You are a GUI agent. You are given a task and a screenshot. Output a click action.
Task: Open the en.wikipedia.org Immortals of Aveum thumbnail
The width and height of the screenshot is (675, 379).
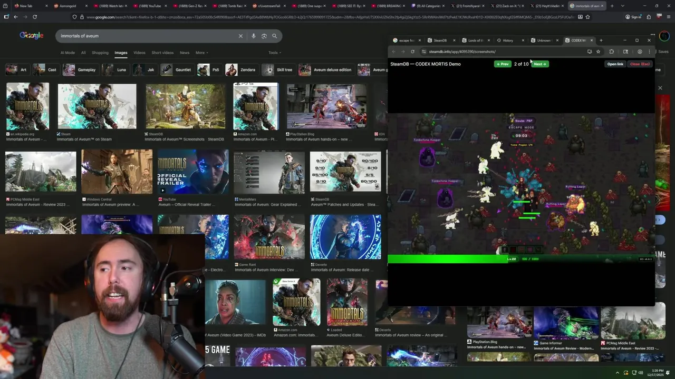coord(27,106)
